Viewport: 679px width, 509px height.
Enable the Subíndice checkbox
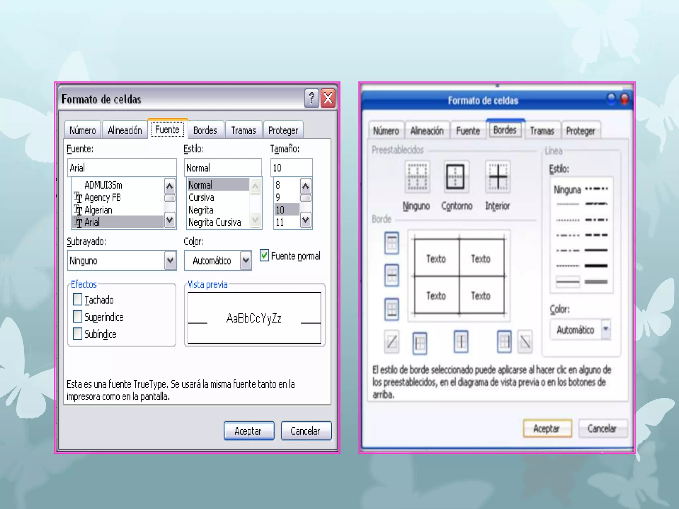coord(78,334)
